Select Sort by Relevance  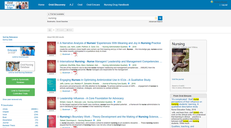(x=10, y=37)
